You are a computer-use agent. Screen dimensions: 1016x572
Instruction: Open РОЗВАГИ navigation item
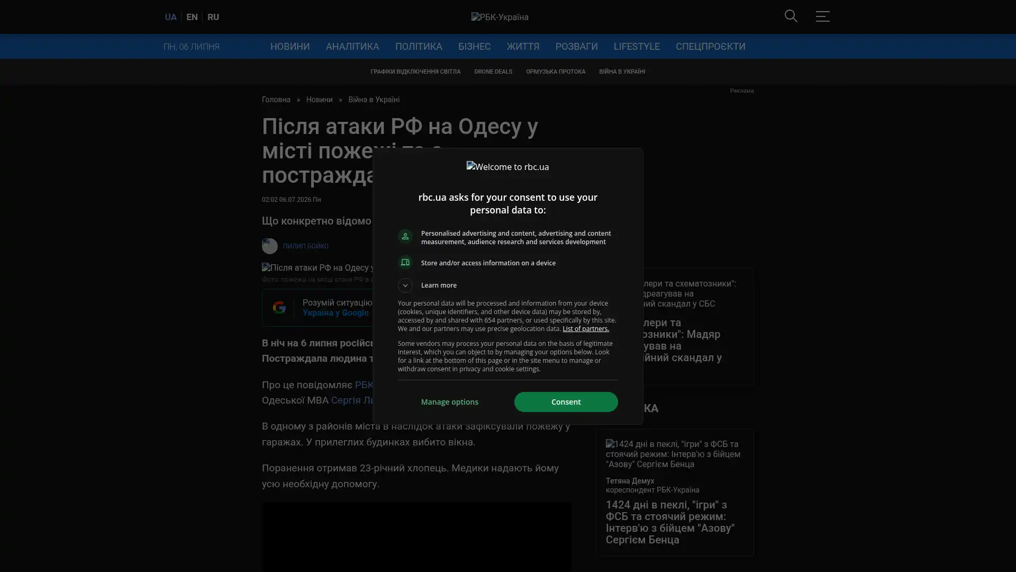point(576,47)
